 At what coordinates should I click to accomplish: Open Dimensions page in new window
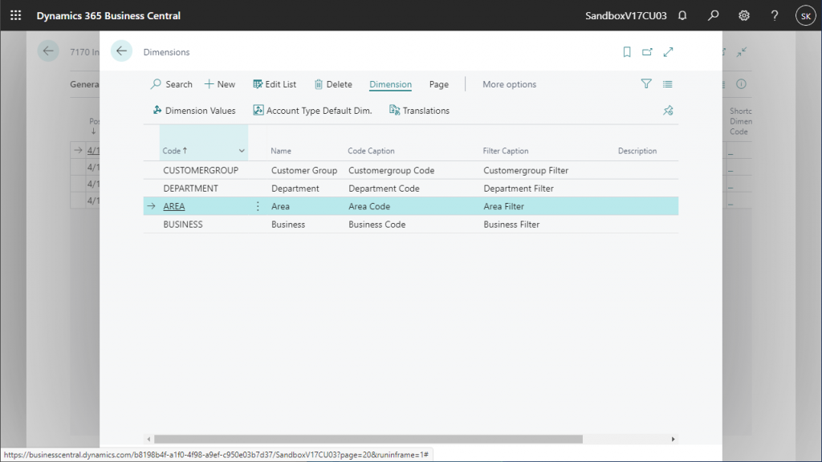[647, 52]
